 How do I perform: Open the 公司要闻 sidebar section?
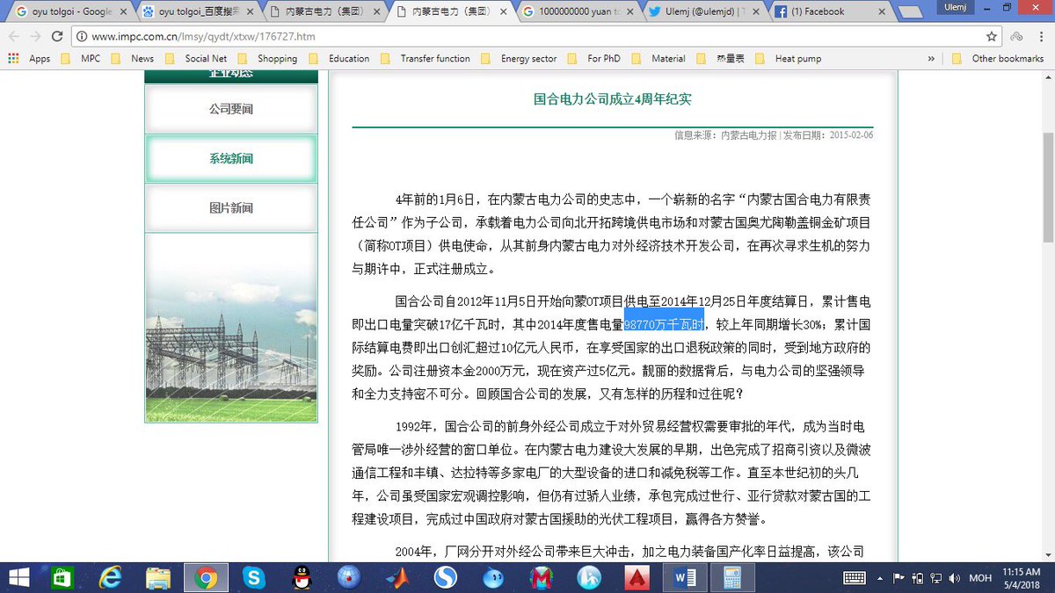coord(231,109)
